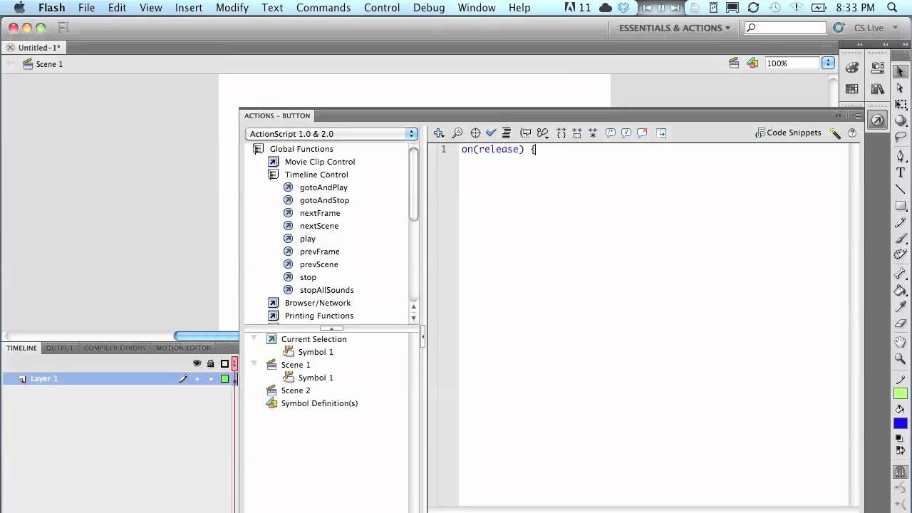Collapse the Timeline Control folder
The width and height of the screenshot is (912, 513).
pos(273,175)
